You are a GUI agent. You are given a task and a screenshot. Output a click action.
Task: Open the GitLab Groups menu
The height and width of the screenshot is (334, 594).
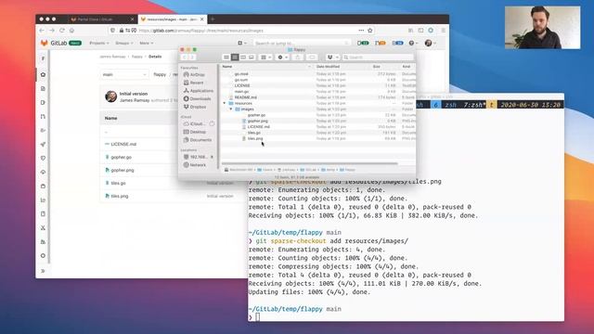[123, 44]
